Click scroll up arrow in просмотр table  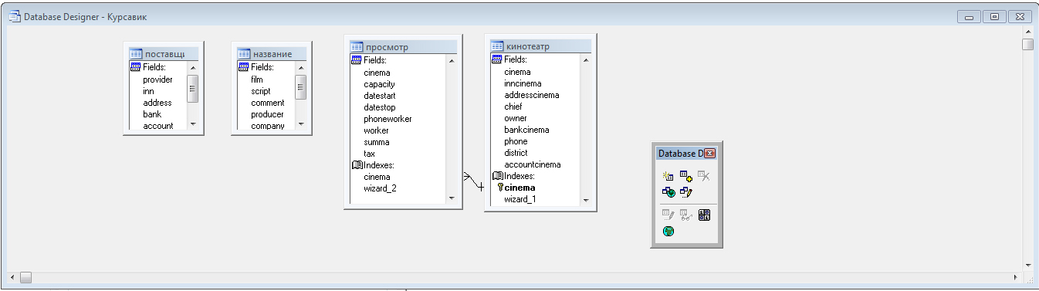pyautogui.click(x=452, y=60)
